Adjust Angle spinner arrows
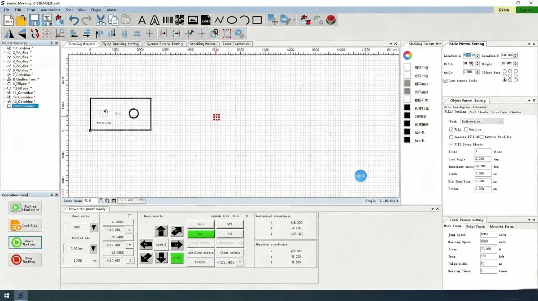 (x=477, y=72)
